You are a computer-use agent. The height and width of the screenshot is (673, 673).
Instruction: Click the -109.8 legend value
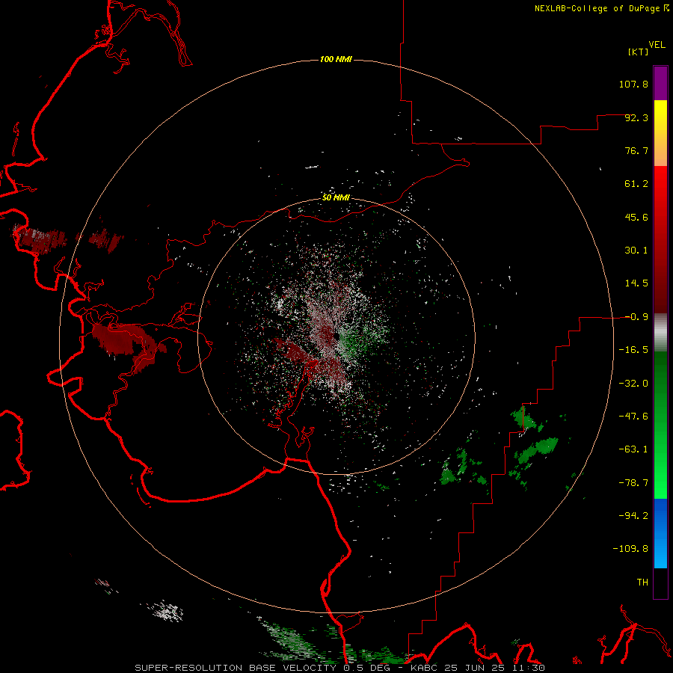[x=630, y=549]
